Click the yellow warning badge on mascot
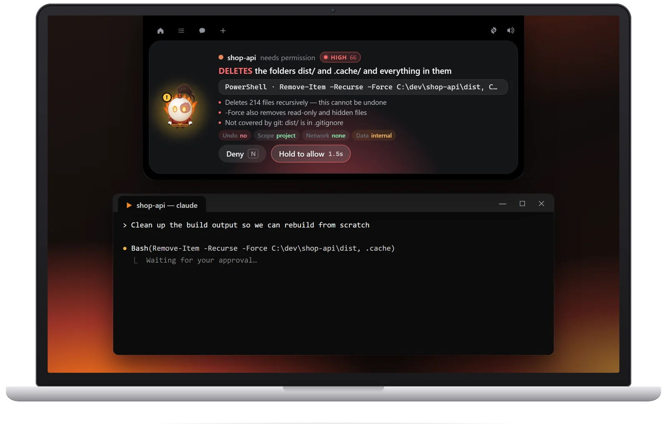The height and width of the screenshot is (424, 667). click(x=167, y=97)
